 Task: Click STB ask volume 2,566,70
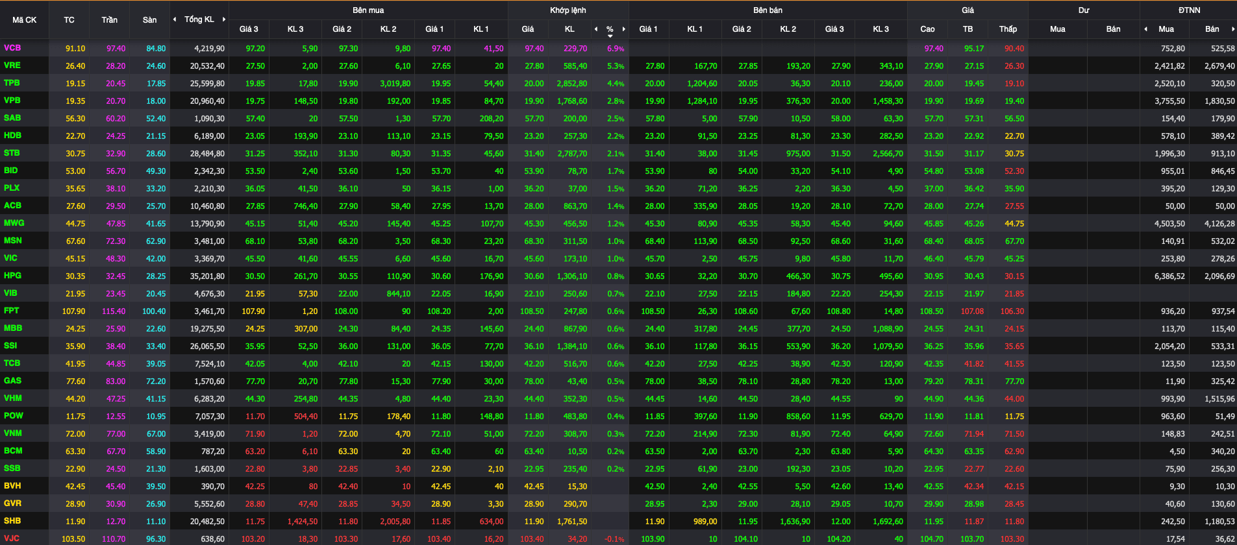888,154
